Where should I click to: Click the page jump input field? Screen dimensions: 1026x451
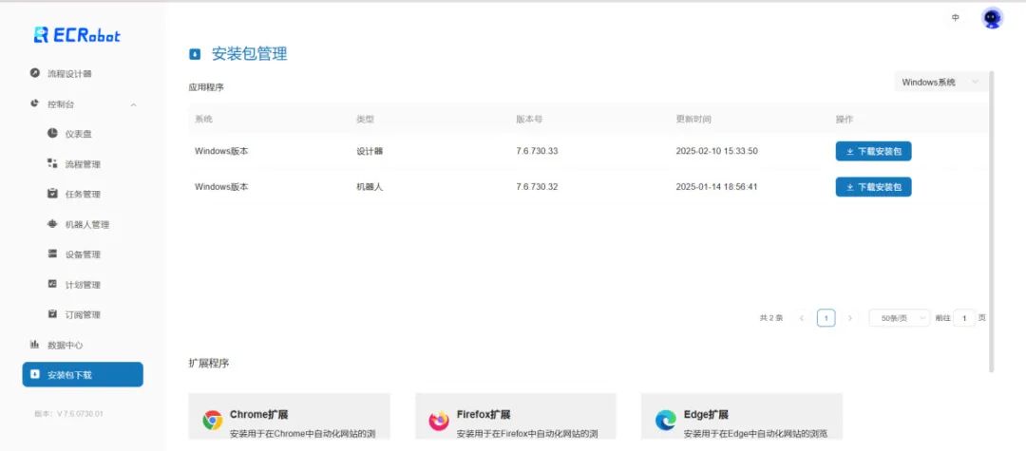964,318
